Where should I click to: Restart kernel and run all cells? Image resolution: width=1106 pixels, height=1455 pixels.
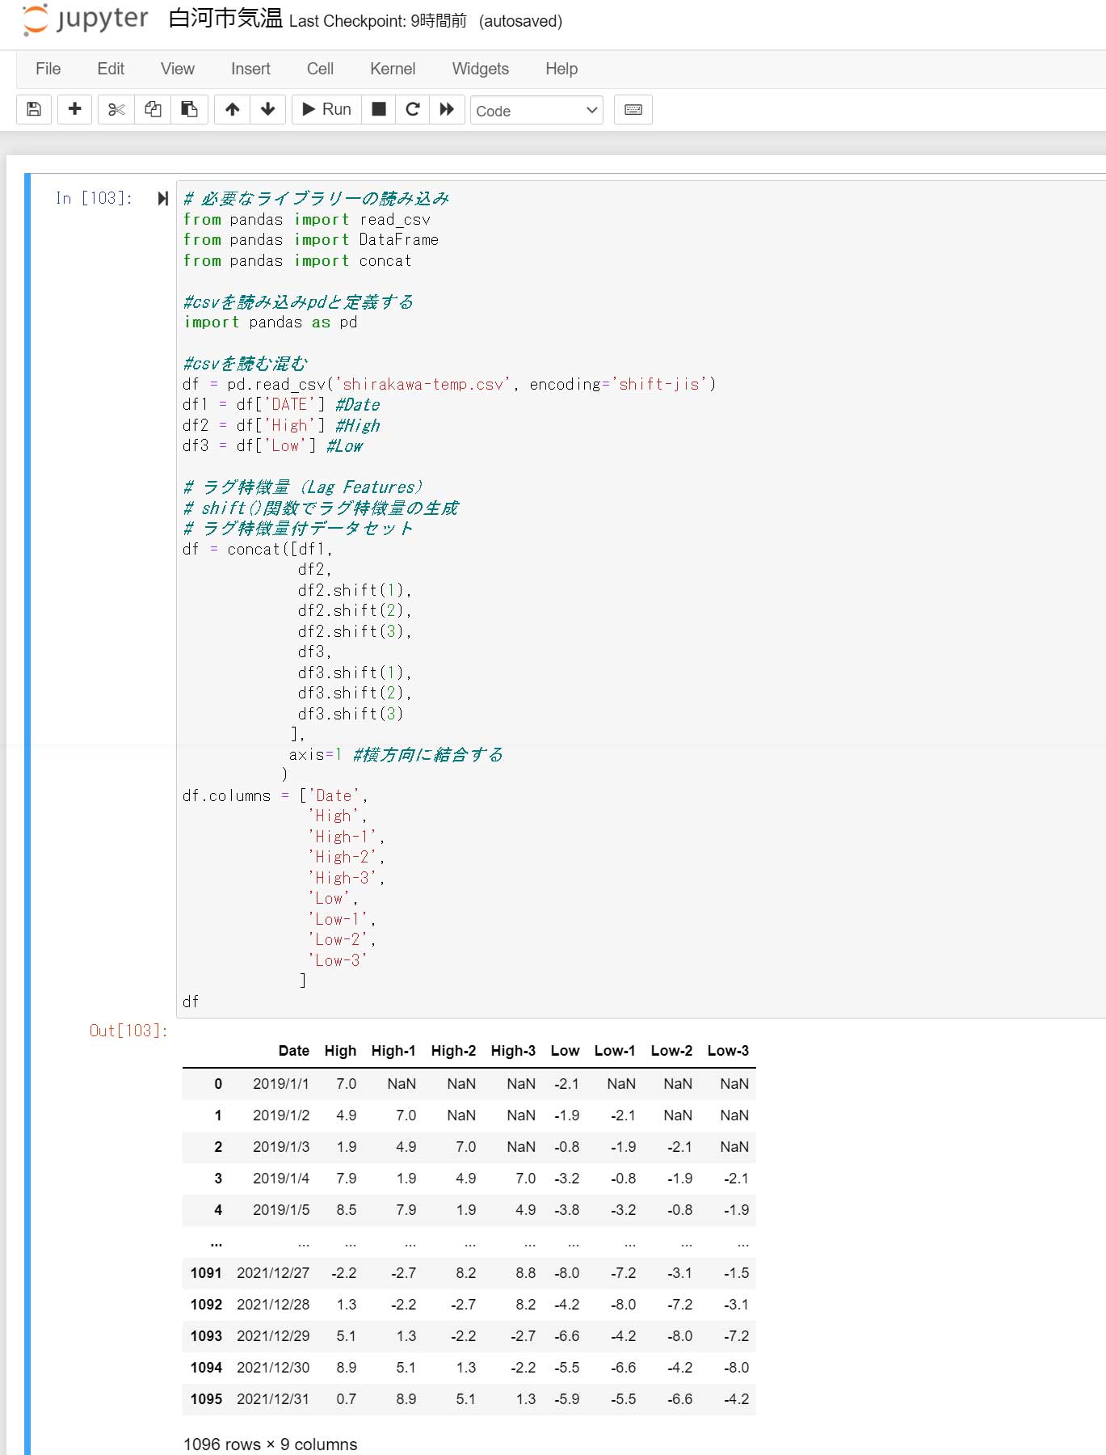(x=447, y=109)
